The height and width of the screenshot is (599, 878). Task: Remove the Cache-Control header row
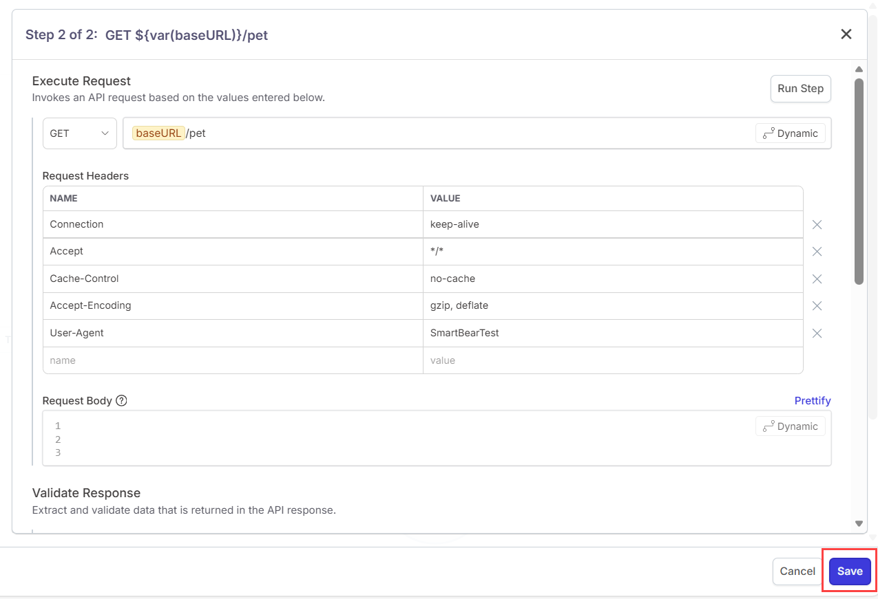click(817, 279)
